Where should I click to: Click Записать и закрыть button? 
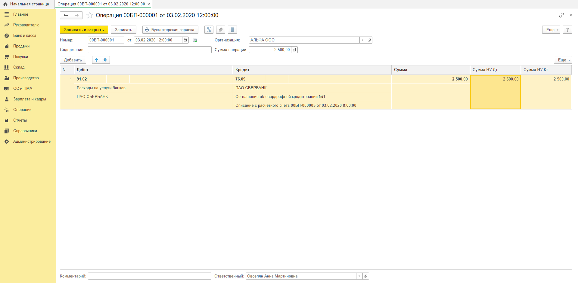(84, 30)
